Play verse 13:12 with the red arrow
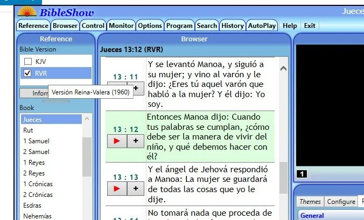 (117, 141)
